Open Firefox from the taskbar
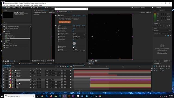The width and height of the screenshot is (174, 98). 51,96
